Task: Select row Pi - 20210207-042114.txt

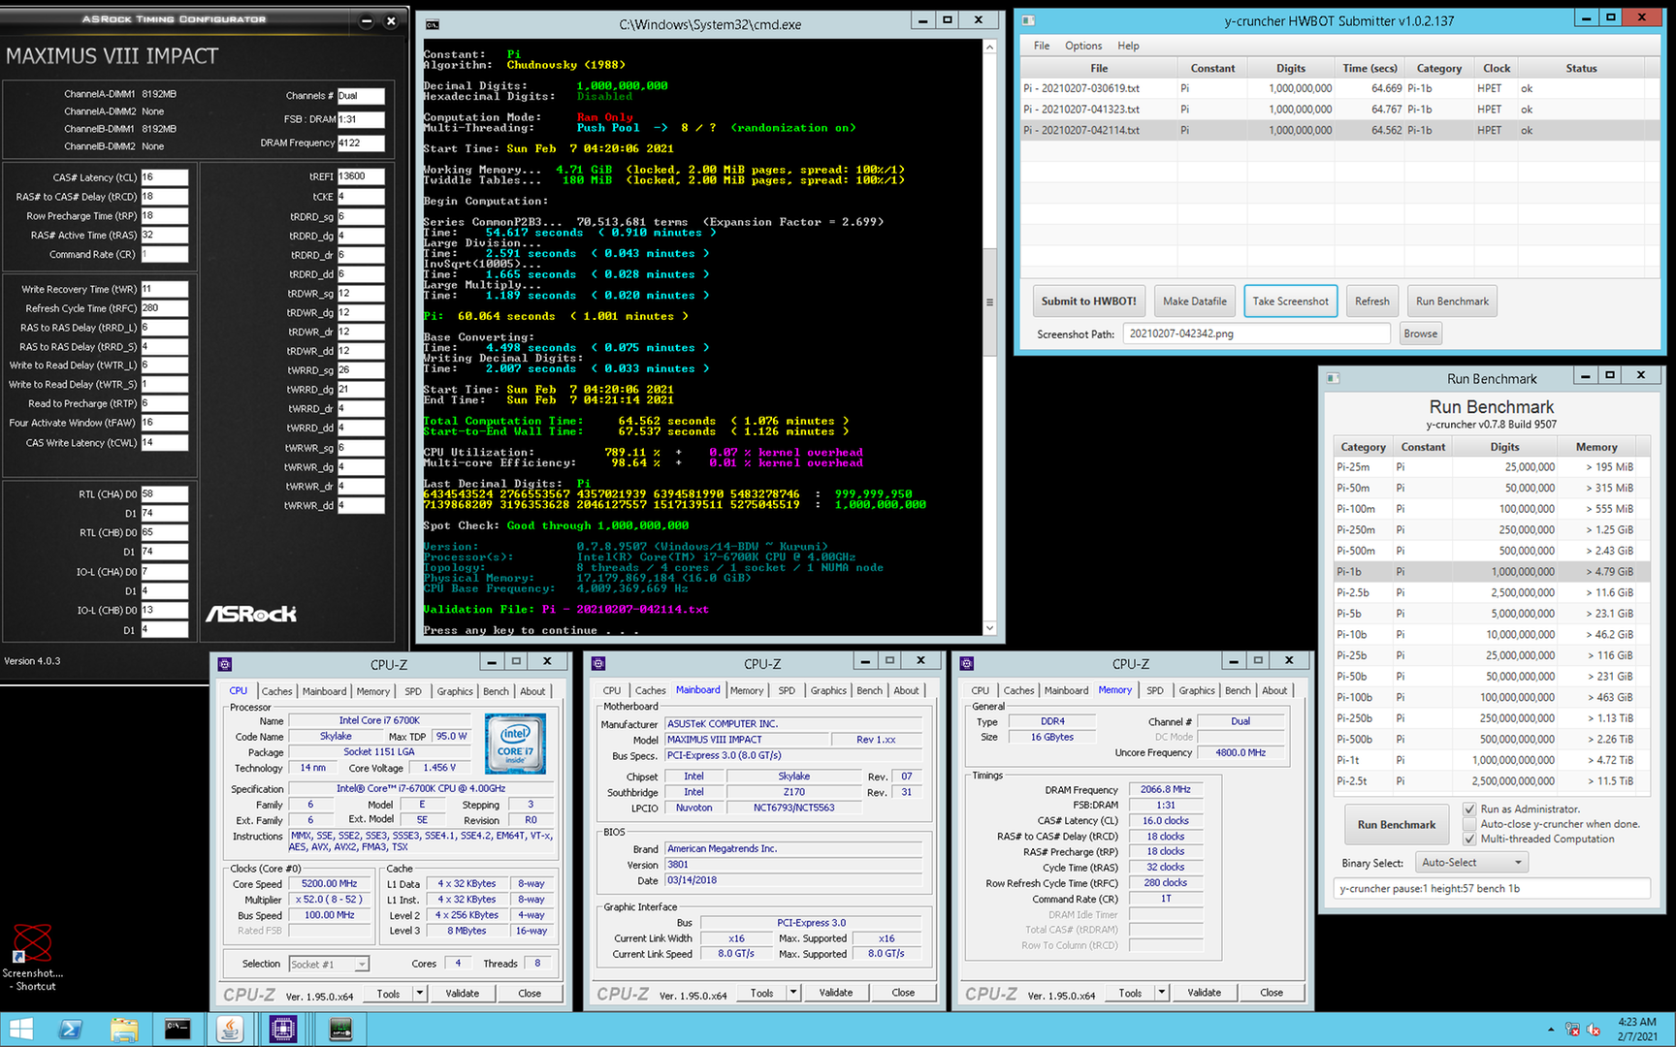Action: pyautogui.click(x=1339, y=130)
